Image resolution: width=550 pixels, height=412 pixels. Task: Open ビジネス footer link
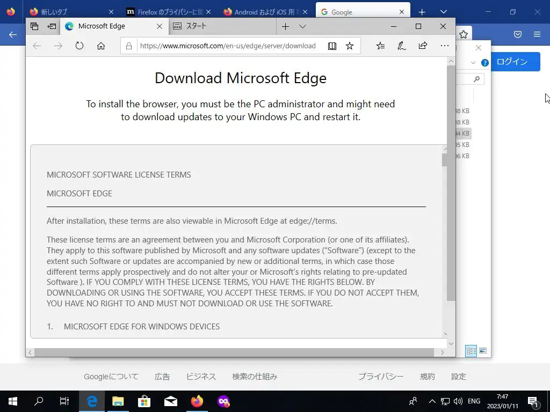tap(201, 377)
